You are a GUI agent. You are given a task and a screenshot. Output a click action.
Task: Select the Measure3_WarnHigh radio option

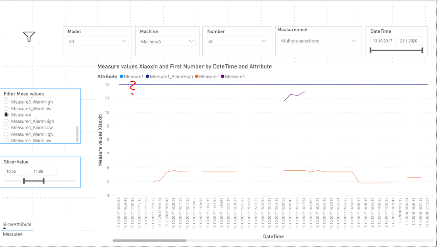coord(6,102)
